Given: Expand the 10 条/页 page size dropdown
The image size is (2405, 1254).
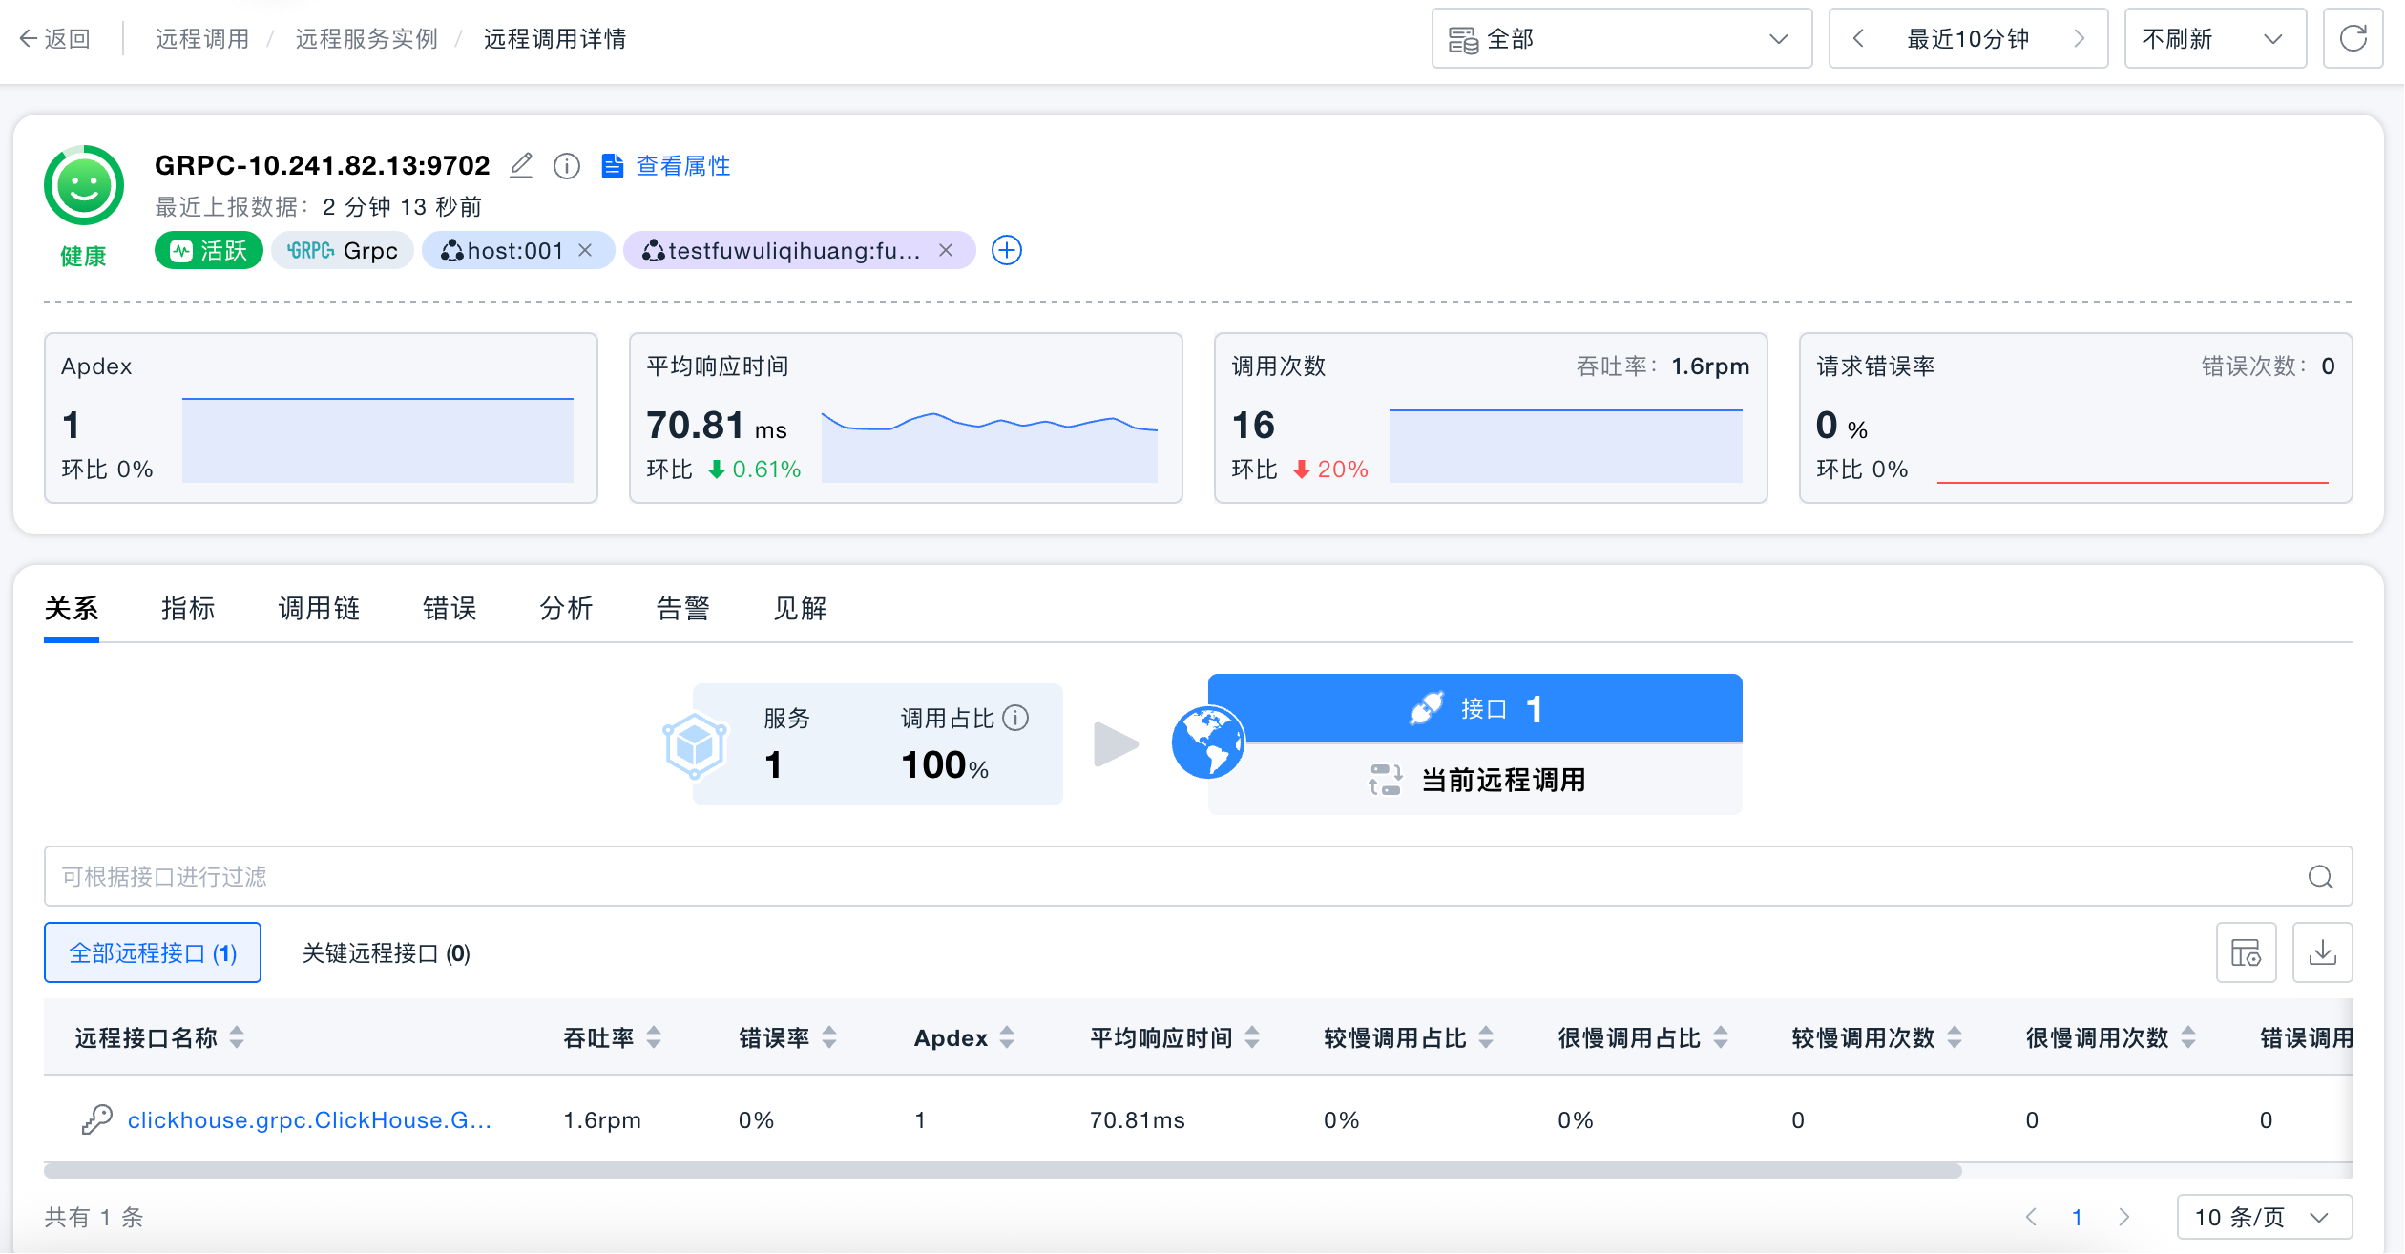Looking at the screenshot, I should 2265,1217.
